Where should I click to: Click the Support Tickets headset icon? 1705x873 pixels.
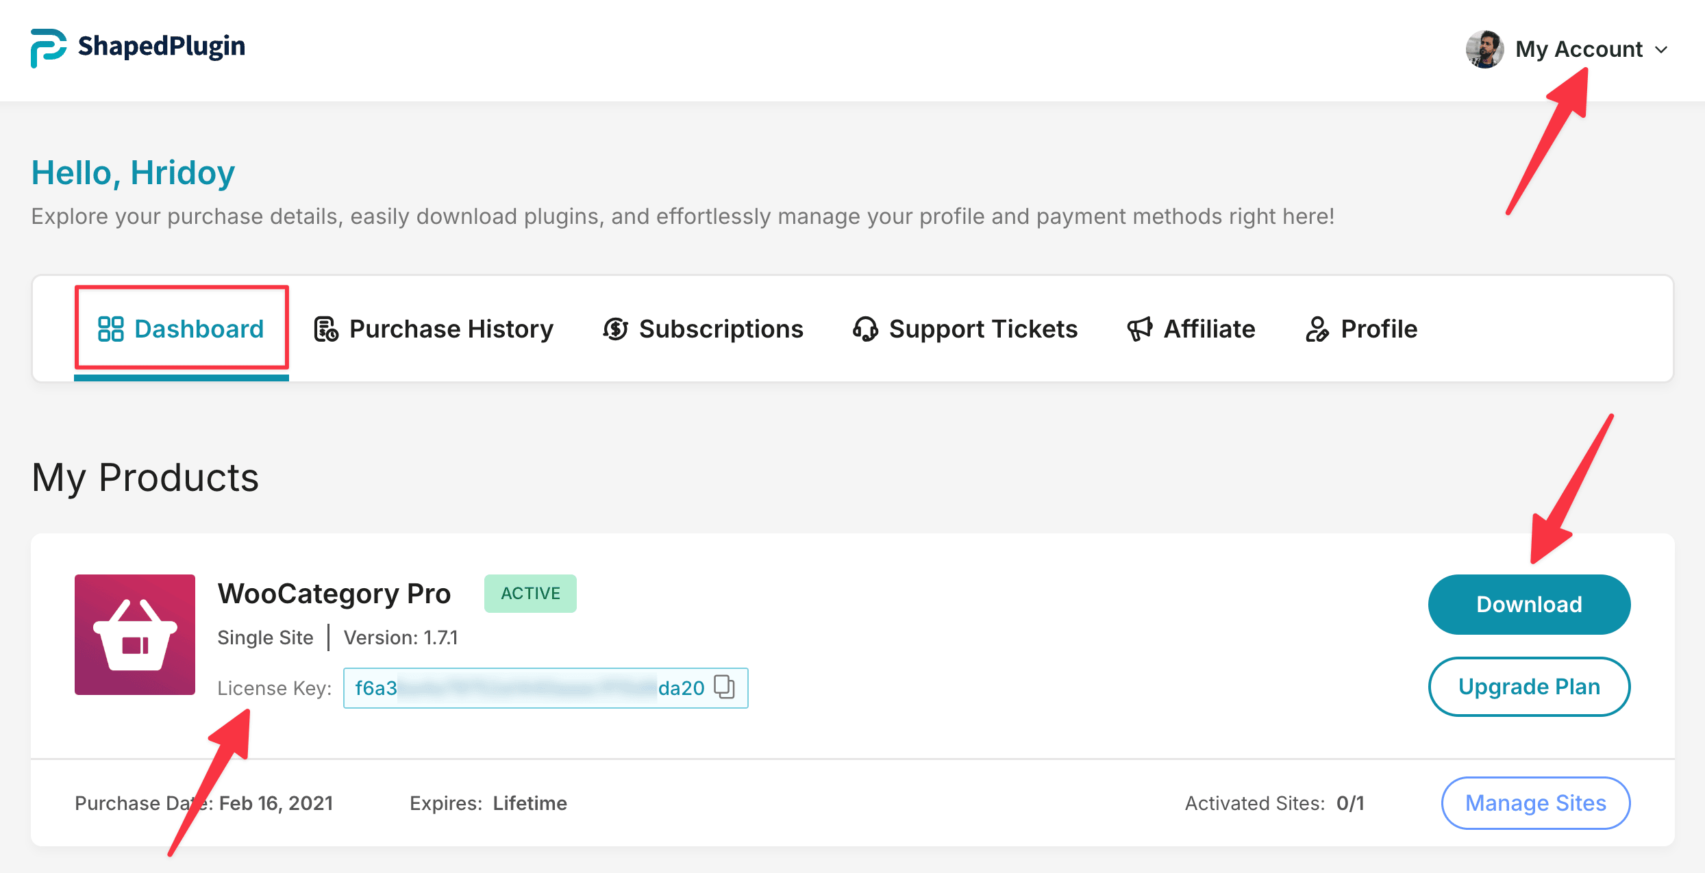click(x=865, y=329)
